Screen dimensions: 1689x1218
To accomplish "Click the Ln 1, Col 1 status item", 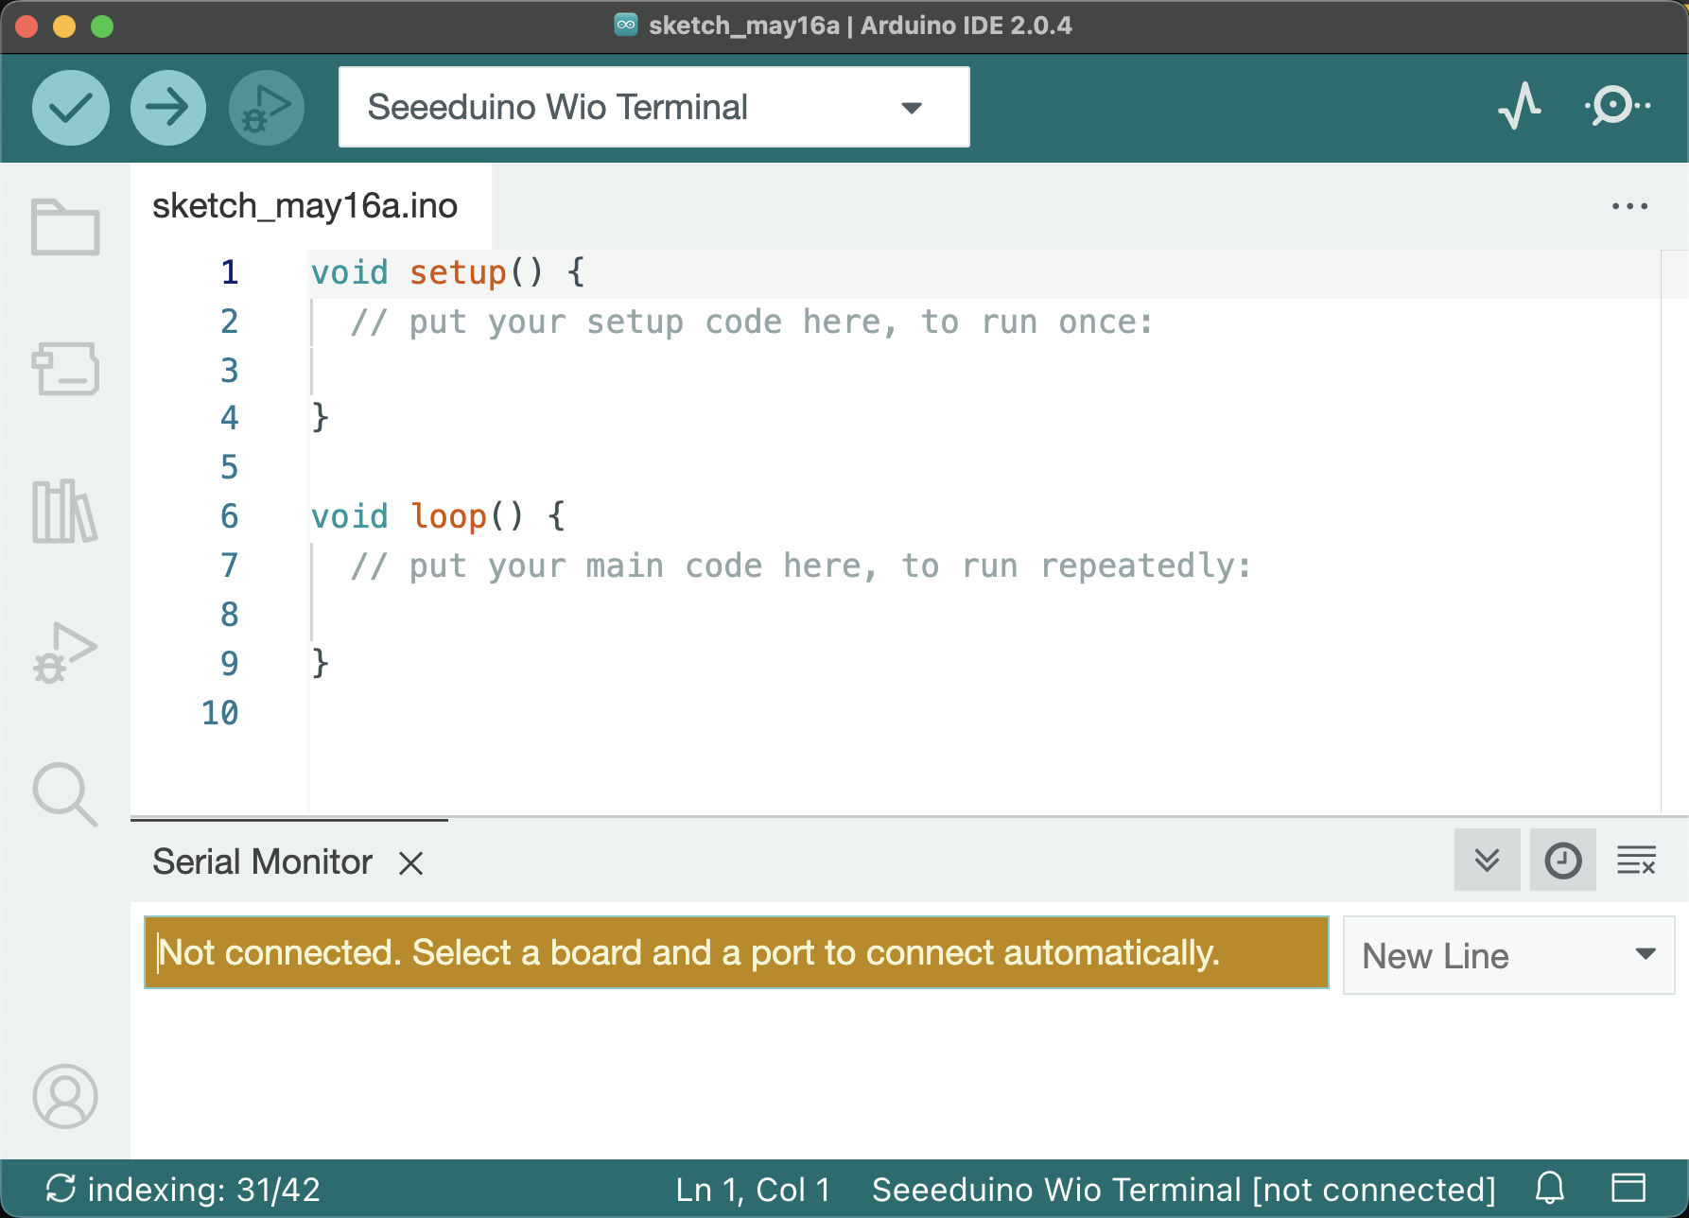I will (753, 1189).
